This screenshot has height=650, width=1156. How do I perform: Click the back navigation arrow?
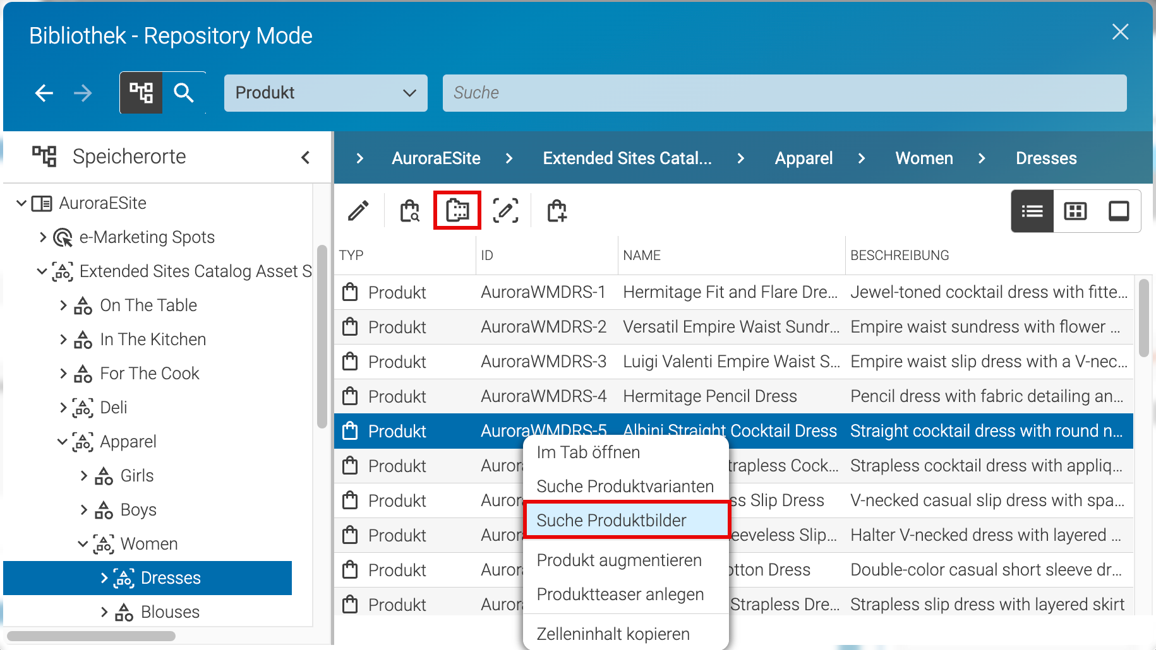[x=44, y=93]
